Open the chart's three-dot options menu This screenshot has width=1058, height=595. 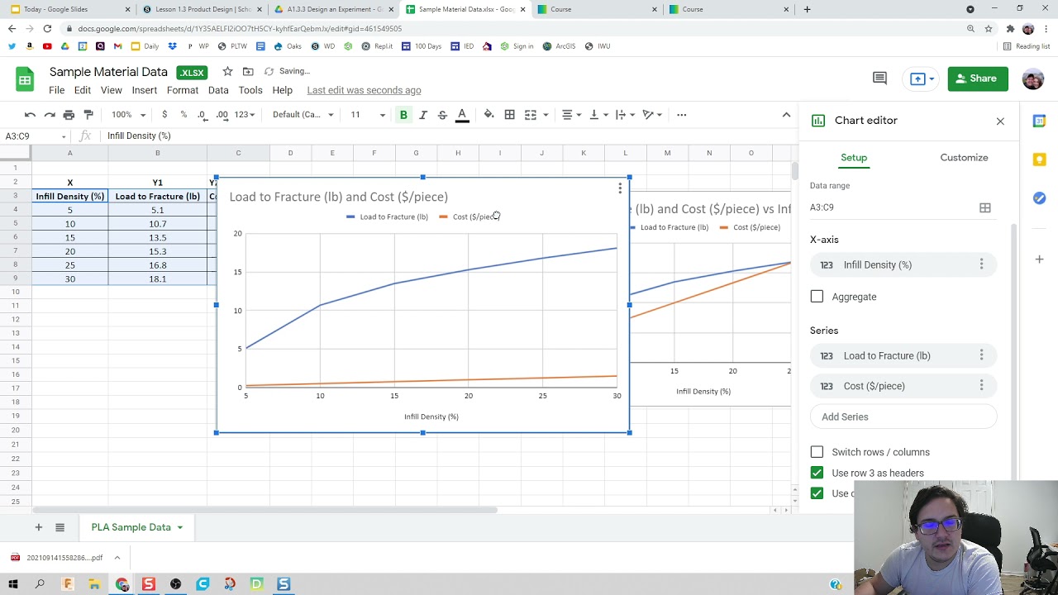[620, 189]
